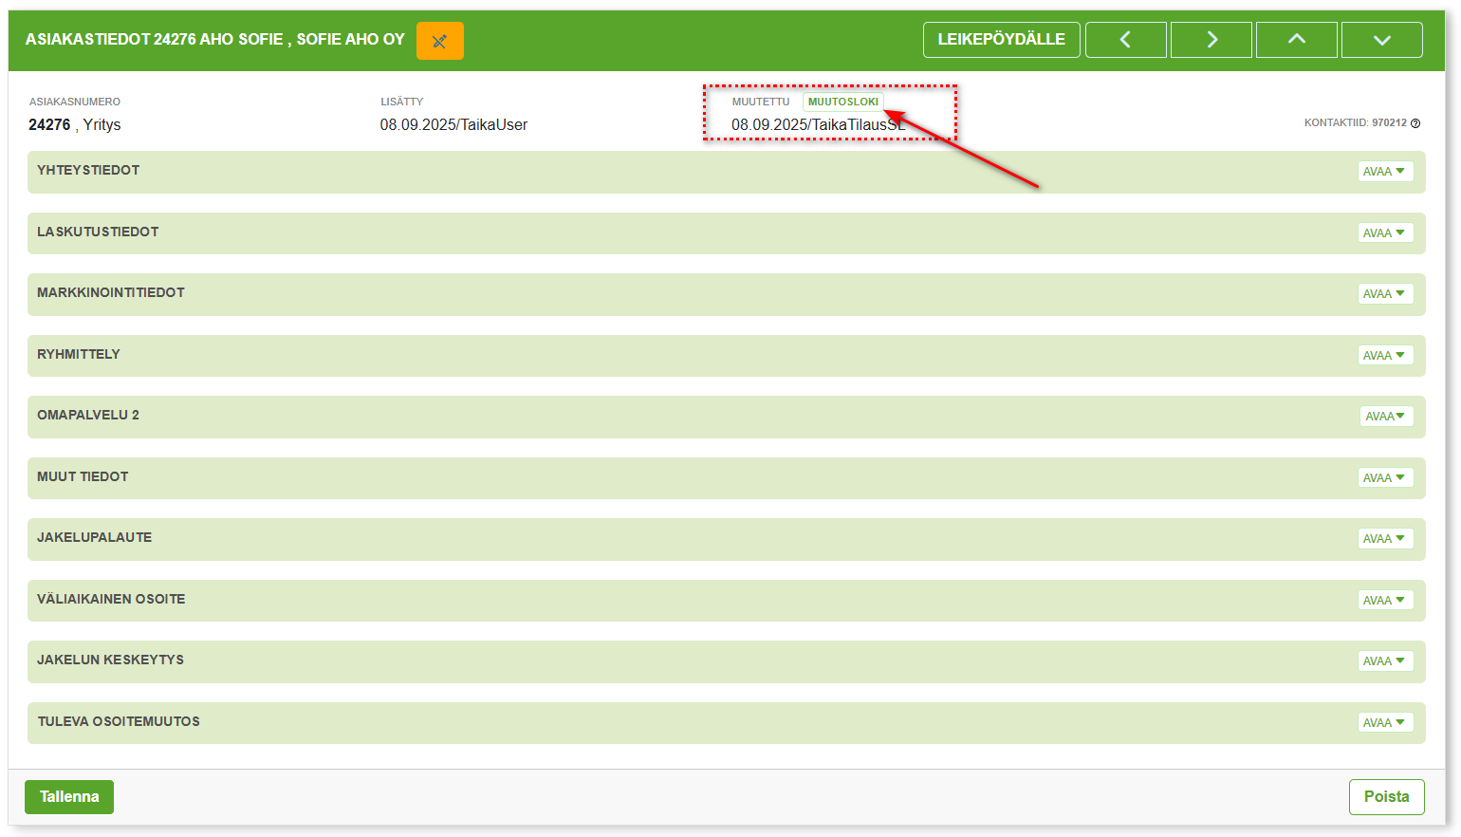The image size is (1461, 837).
Task: Click the down chevron in header
Action: click(x=1381, y=40)
